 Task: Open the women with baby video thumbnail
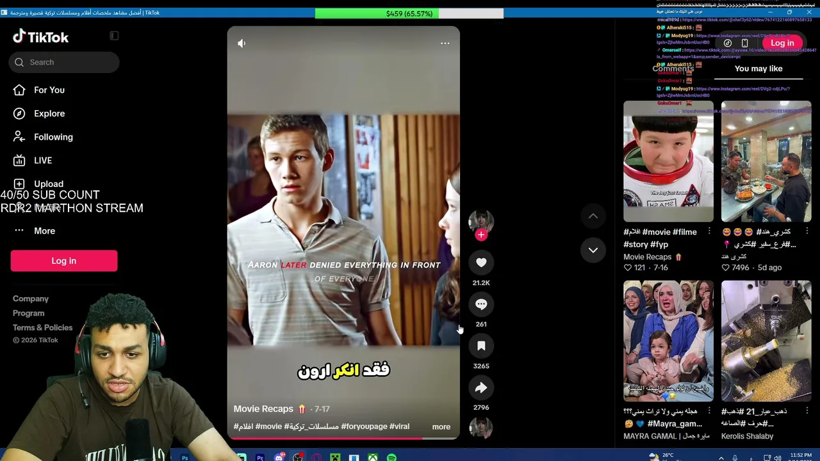click(668, 341)
